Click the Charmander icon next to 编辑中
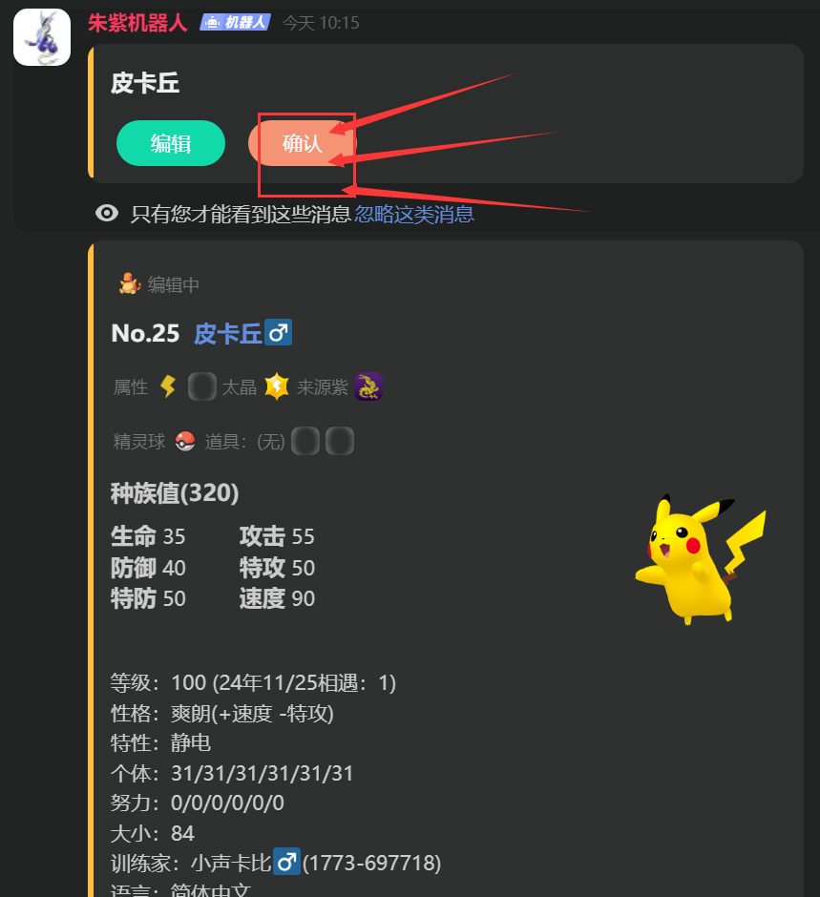The image size is (820, 897). (130, 283)
